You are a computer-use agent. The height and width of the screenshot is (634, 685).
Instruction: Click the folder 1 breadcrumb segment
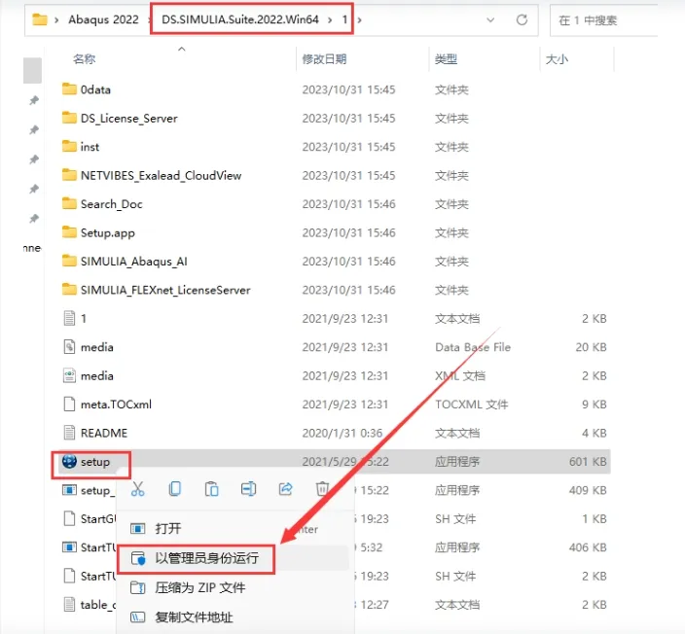pos(344,19)
